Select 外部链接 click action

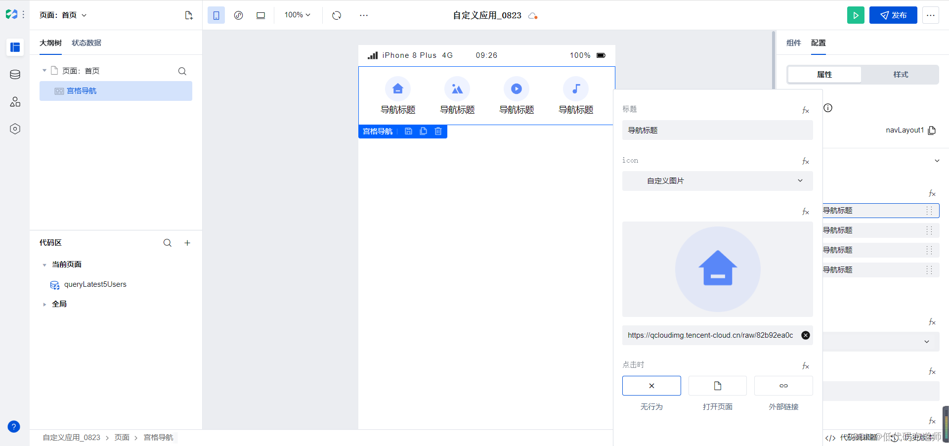coord(783,386)
